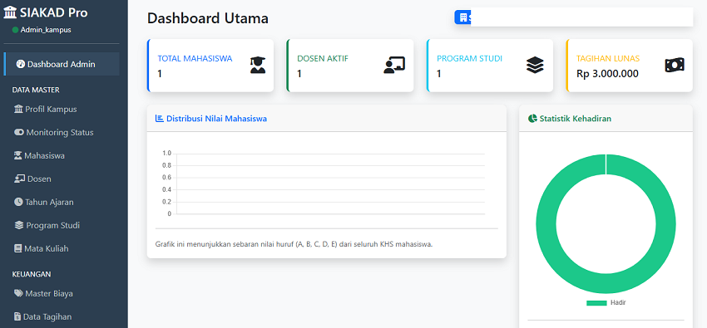Click the Rp 3.000.000 amount value
Screen dimensions: 707x328
tap(607, 73)
